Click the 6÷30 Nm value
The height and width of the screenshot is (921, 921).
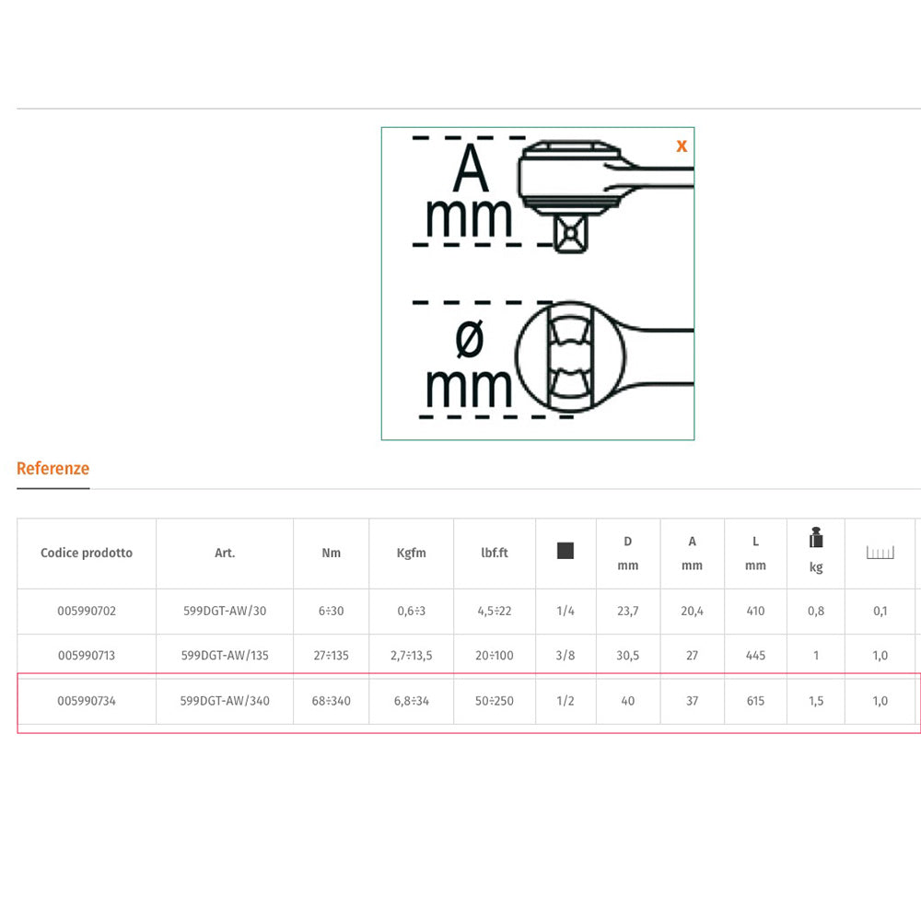[x=331, y=611]
